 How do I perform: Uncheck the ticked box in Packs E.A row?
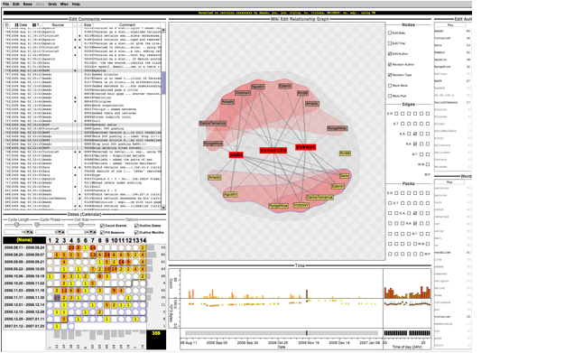(415, 213)
